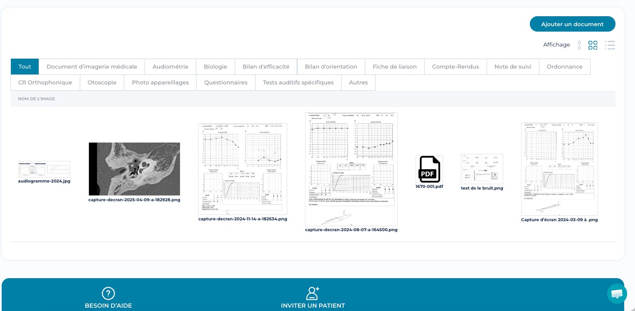Open the audiogramme-2024.jpg thumbnail
This screenshot has width=635, height=311.
point(44,169)
